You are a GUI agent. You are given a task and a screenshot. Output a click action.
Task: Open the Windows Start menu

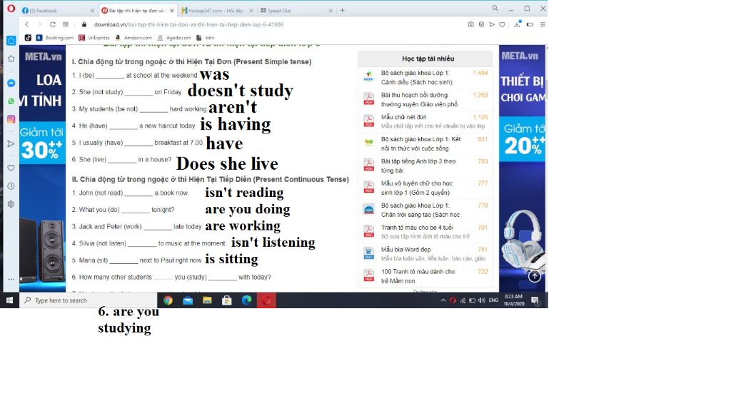9,300
